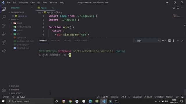
Task: Kill terminal with trash icon
Action: tap(174, 40)
